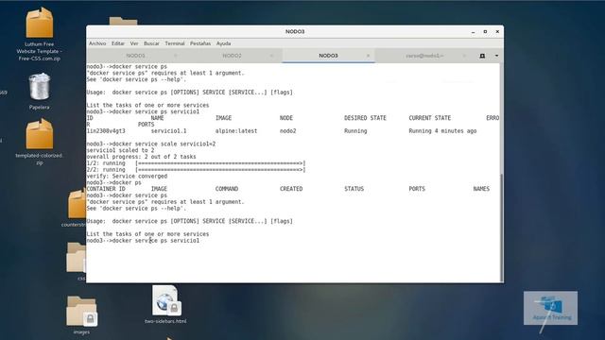Click the 'STATUS' column header
Image resolution: width=605 pixels, height=340 pixels.
(354, 189)
